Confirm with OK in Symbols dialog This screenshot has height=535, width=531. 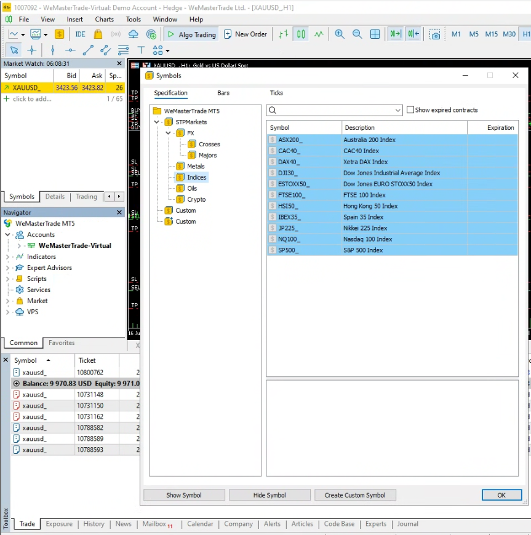coord(501,495)
